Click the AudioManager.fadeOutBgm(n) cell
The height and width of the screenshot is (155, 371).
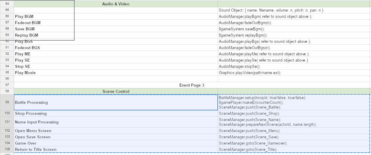click(x=294, y=23)
